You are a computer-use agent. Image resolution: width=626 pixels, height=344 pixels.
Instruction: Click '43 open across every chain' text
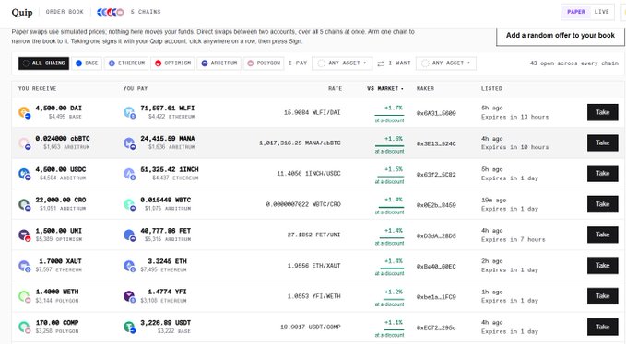574,63
